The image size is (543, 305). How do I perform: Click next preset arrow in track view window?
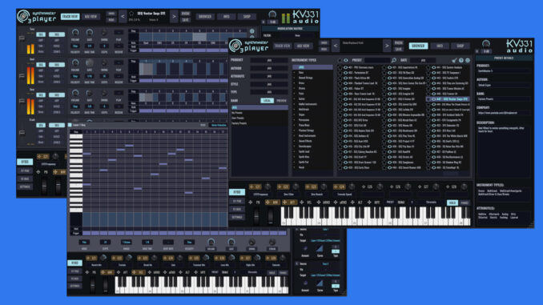[174, 16]
